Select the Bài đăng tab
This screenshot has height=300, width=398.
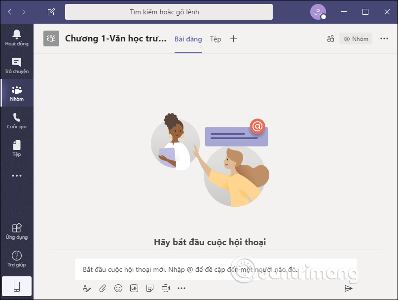pos(188,38)
